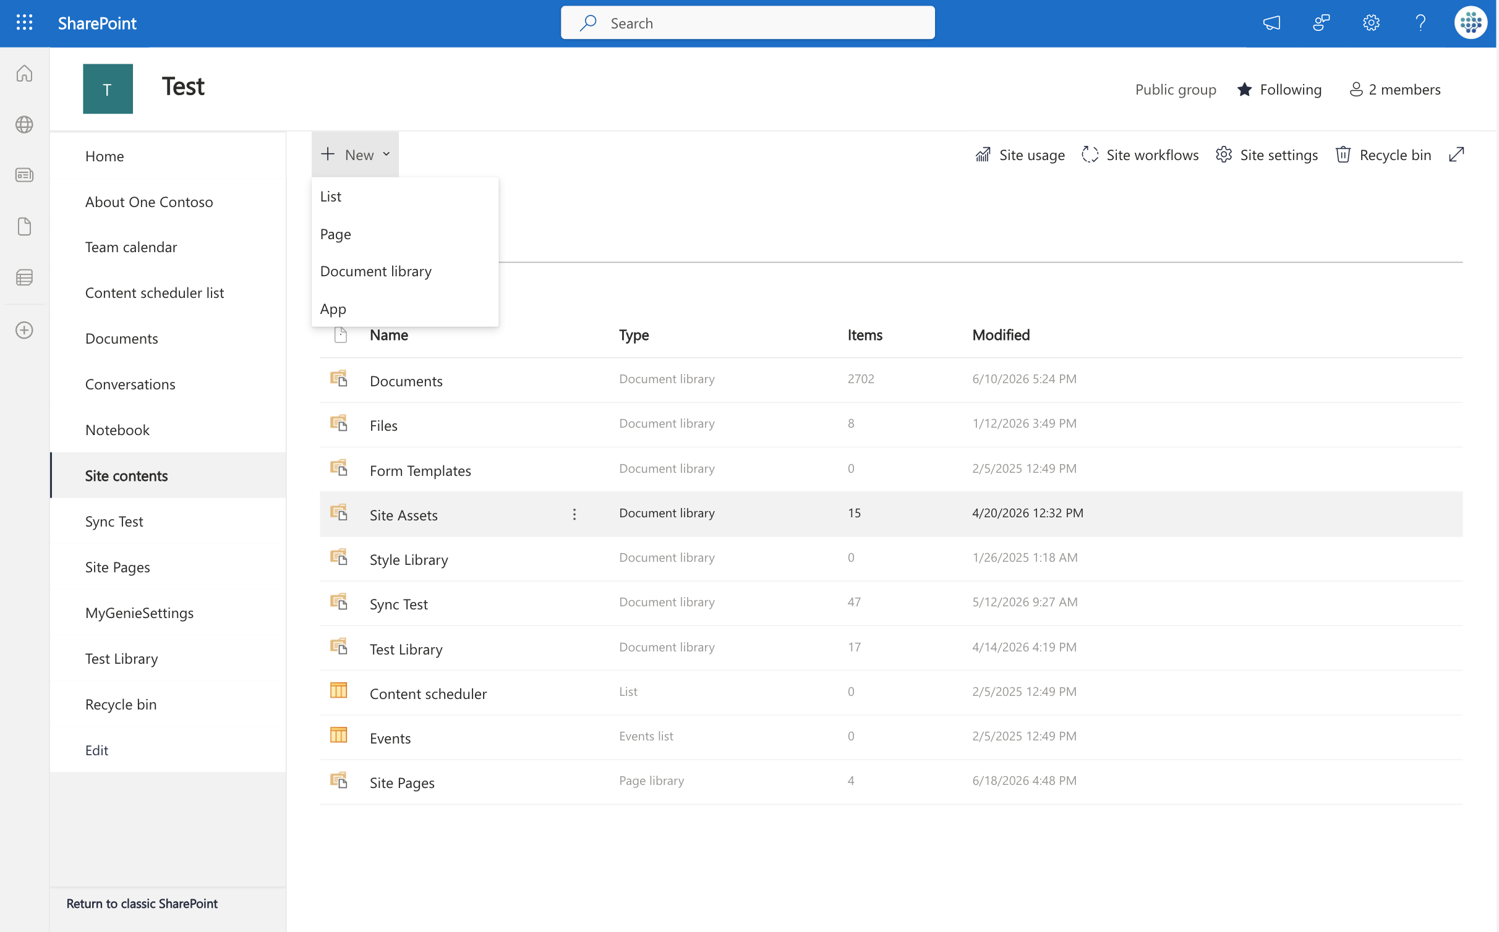This screenshot has height=932, width=1499.
Task: Click the file type column header icon
Action: pyautogui.click(x=340, y=335)
